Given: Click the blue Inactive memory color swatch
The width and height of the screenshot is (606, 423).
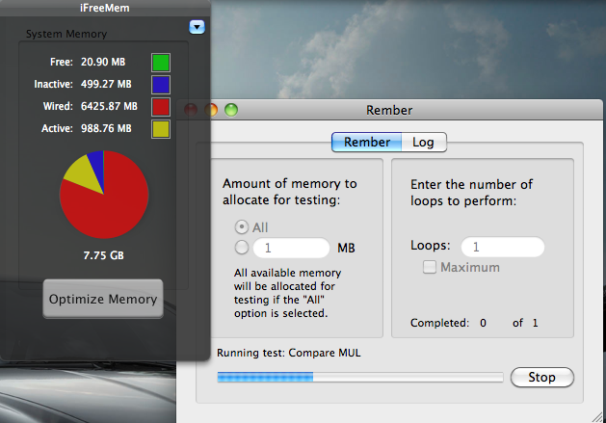Looking at the screenshot, I should [160, 85].
